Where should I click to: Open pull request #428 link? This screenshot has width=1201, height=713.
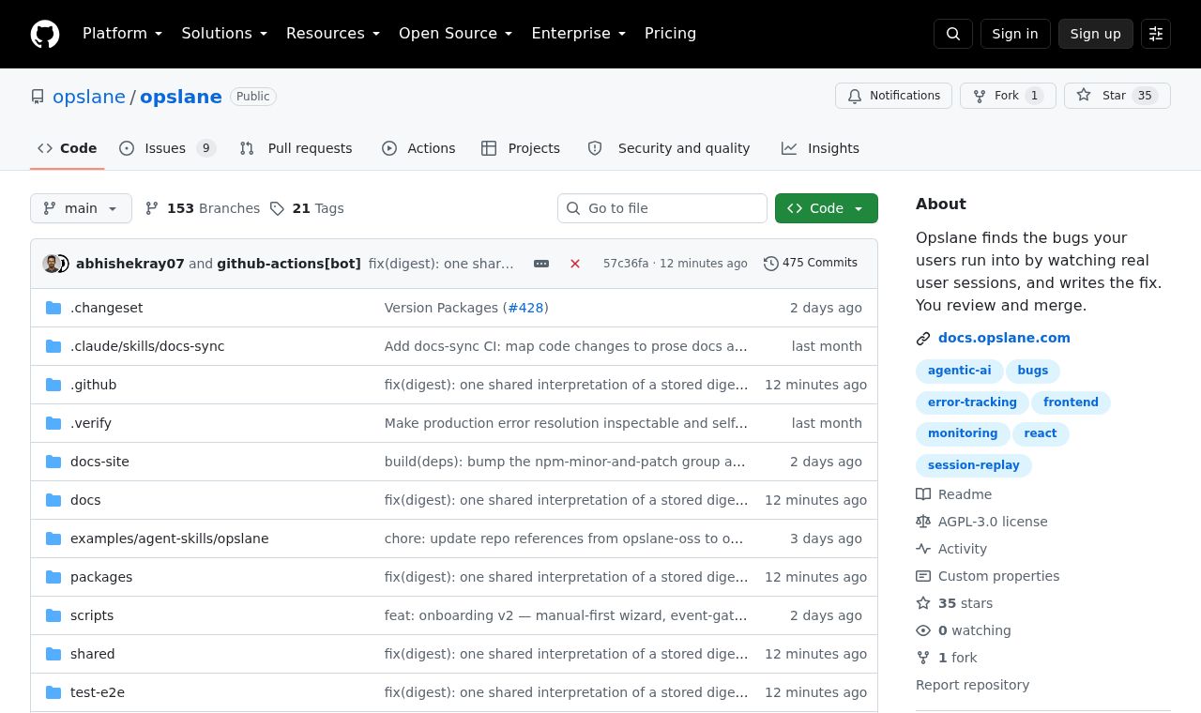click(525, 308)
